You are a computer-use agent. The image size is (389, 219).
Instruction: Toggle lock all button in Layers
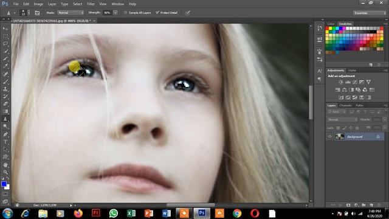357,128
